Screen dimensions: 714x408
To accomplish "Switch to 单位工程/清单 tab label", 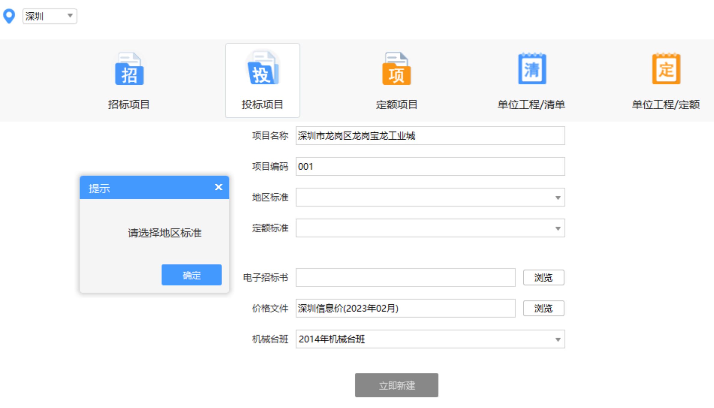I will pyautogui.click(x=531, y=104).
